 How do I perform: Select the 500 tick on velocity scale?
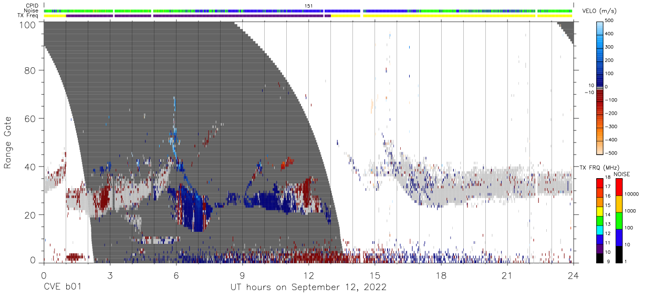(610, 21)
